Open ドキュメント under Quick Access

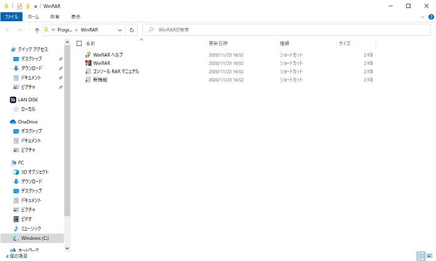tap(31, 78)
